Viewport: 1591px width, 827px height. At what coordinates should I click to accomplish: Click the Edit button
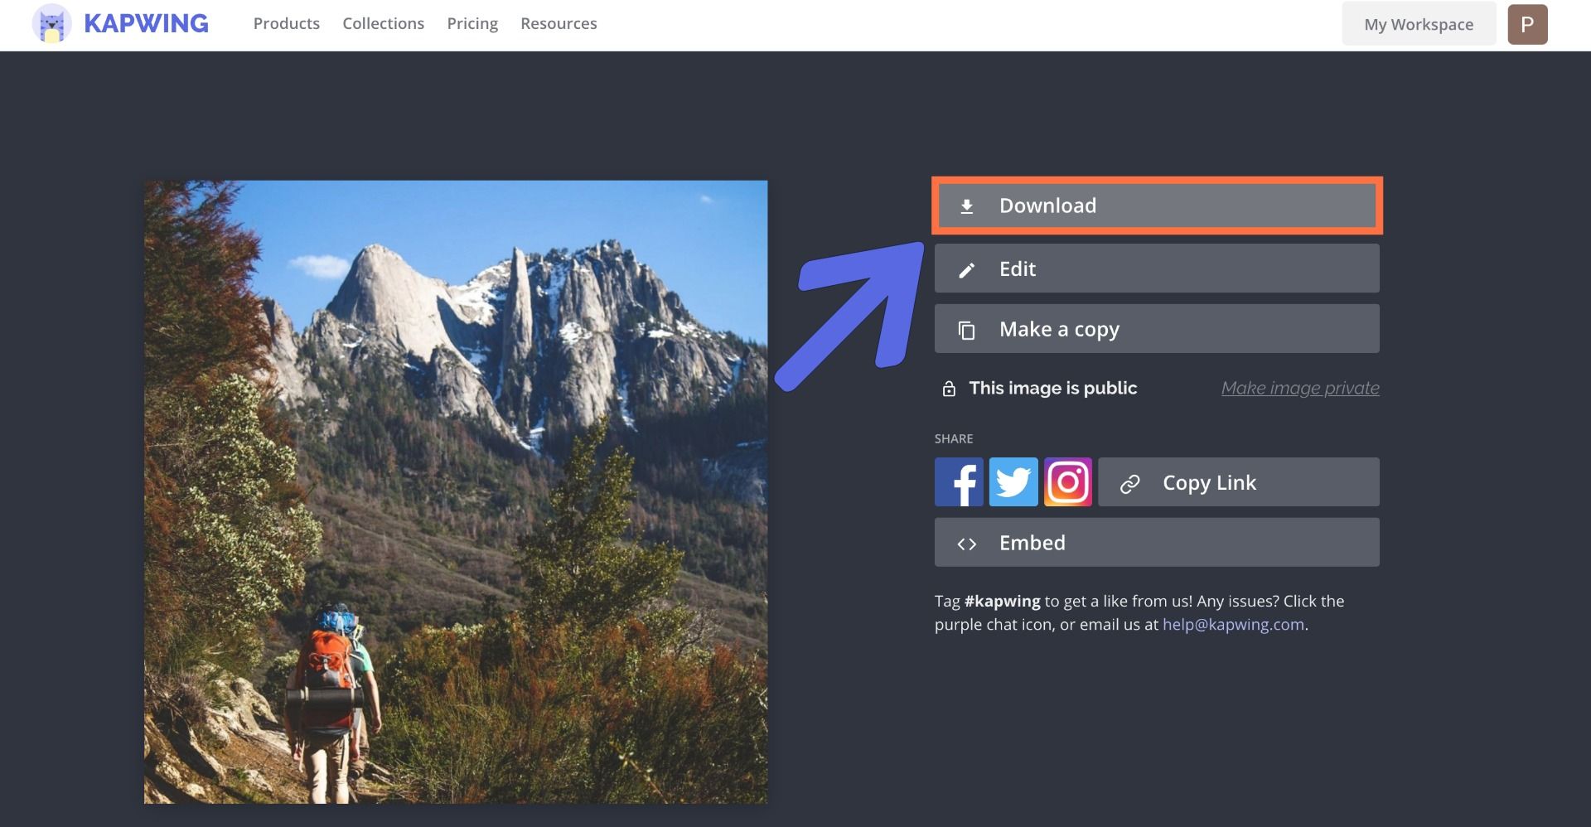tap(1157, 268)
